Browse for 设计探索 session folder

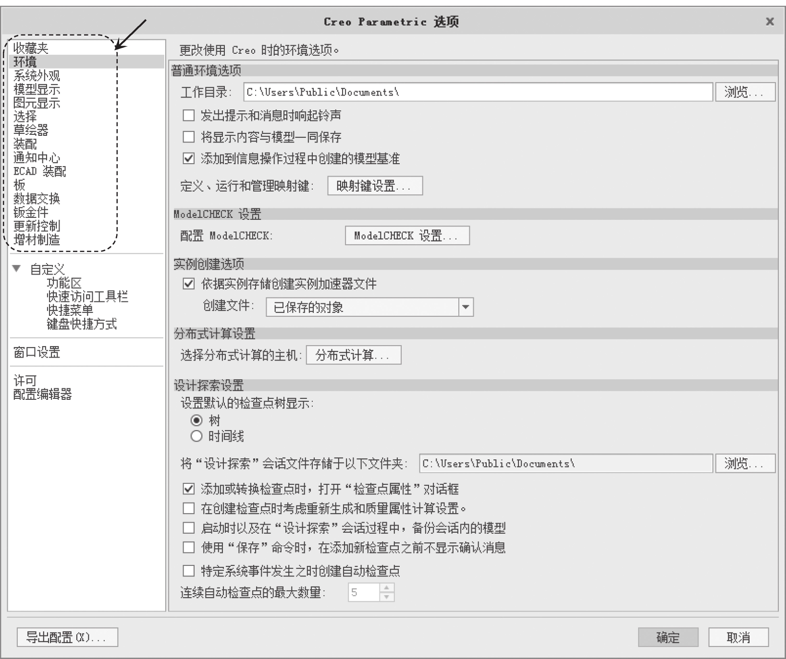pos(745,464)
